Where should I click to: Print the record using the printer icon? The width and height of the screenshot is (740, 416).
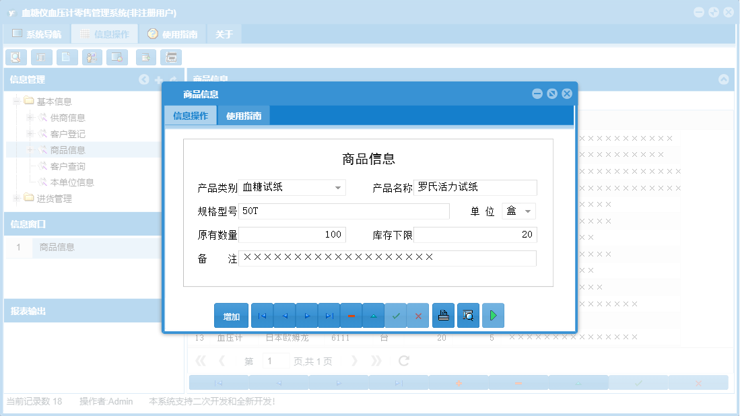click(x=443, y=315)
